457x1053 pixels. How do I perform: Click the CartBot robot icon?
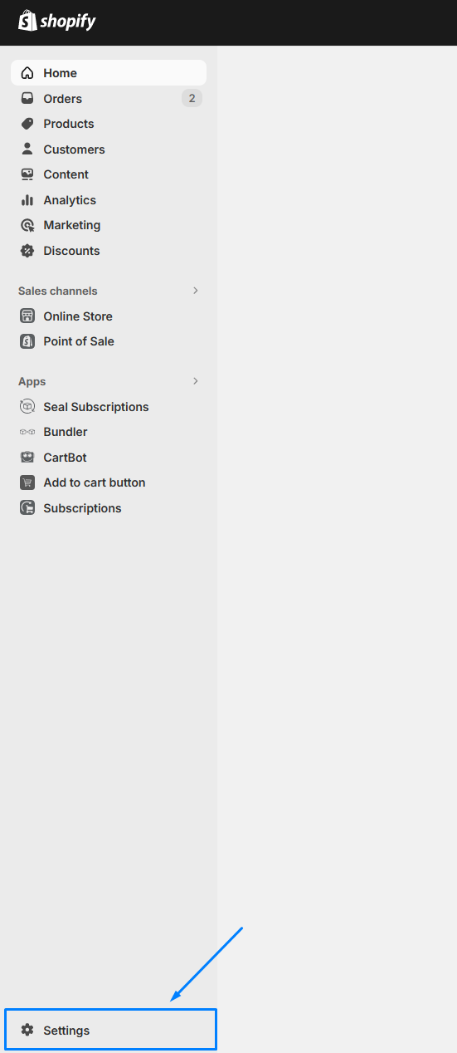click(x=27, y=458)
